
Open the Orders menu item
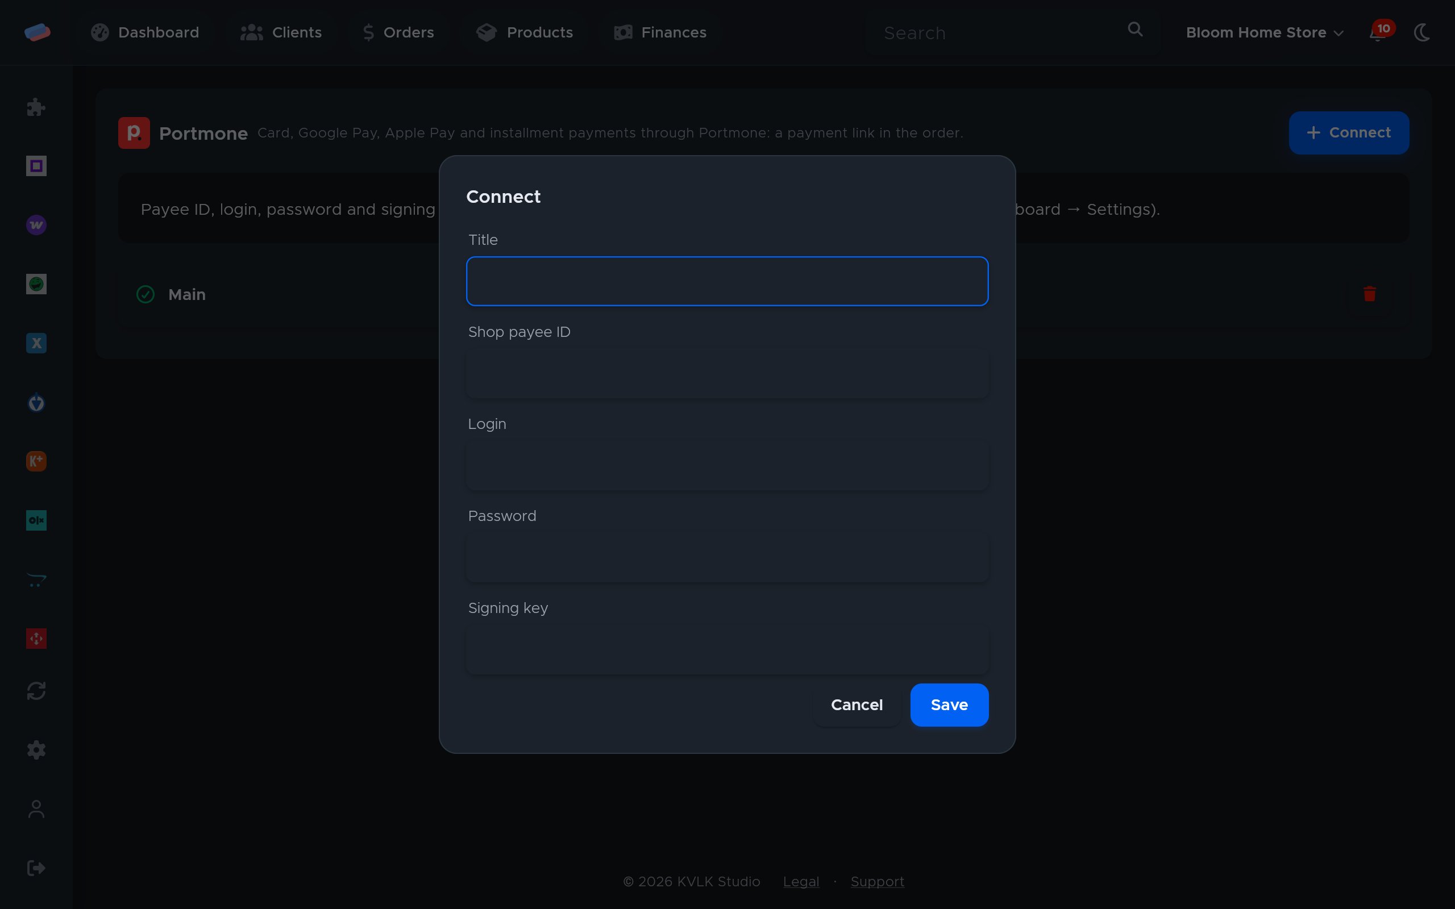tap(398, 32)
